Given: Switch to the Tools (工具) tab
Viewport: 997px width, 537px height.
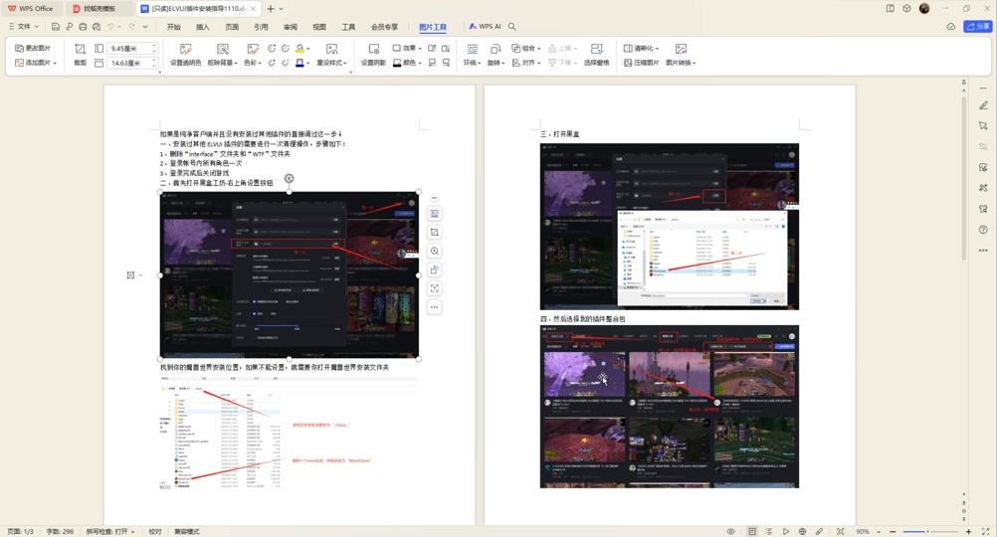Looking at the screenshot, I should (x=348, y=27).
